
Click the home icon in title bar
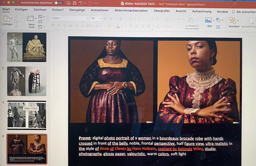coord(69,3)
